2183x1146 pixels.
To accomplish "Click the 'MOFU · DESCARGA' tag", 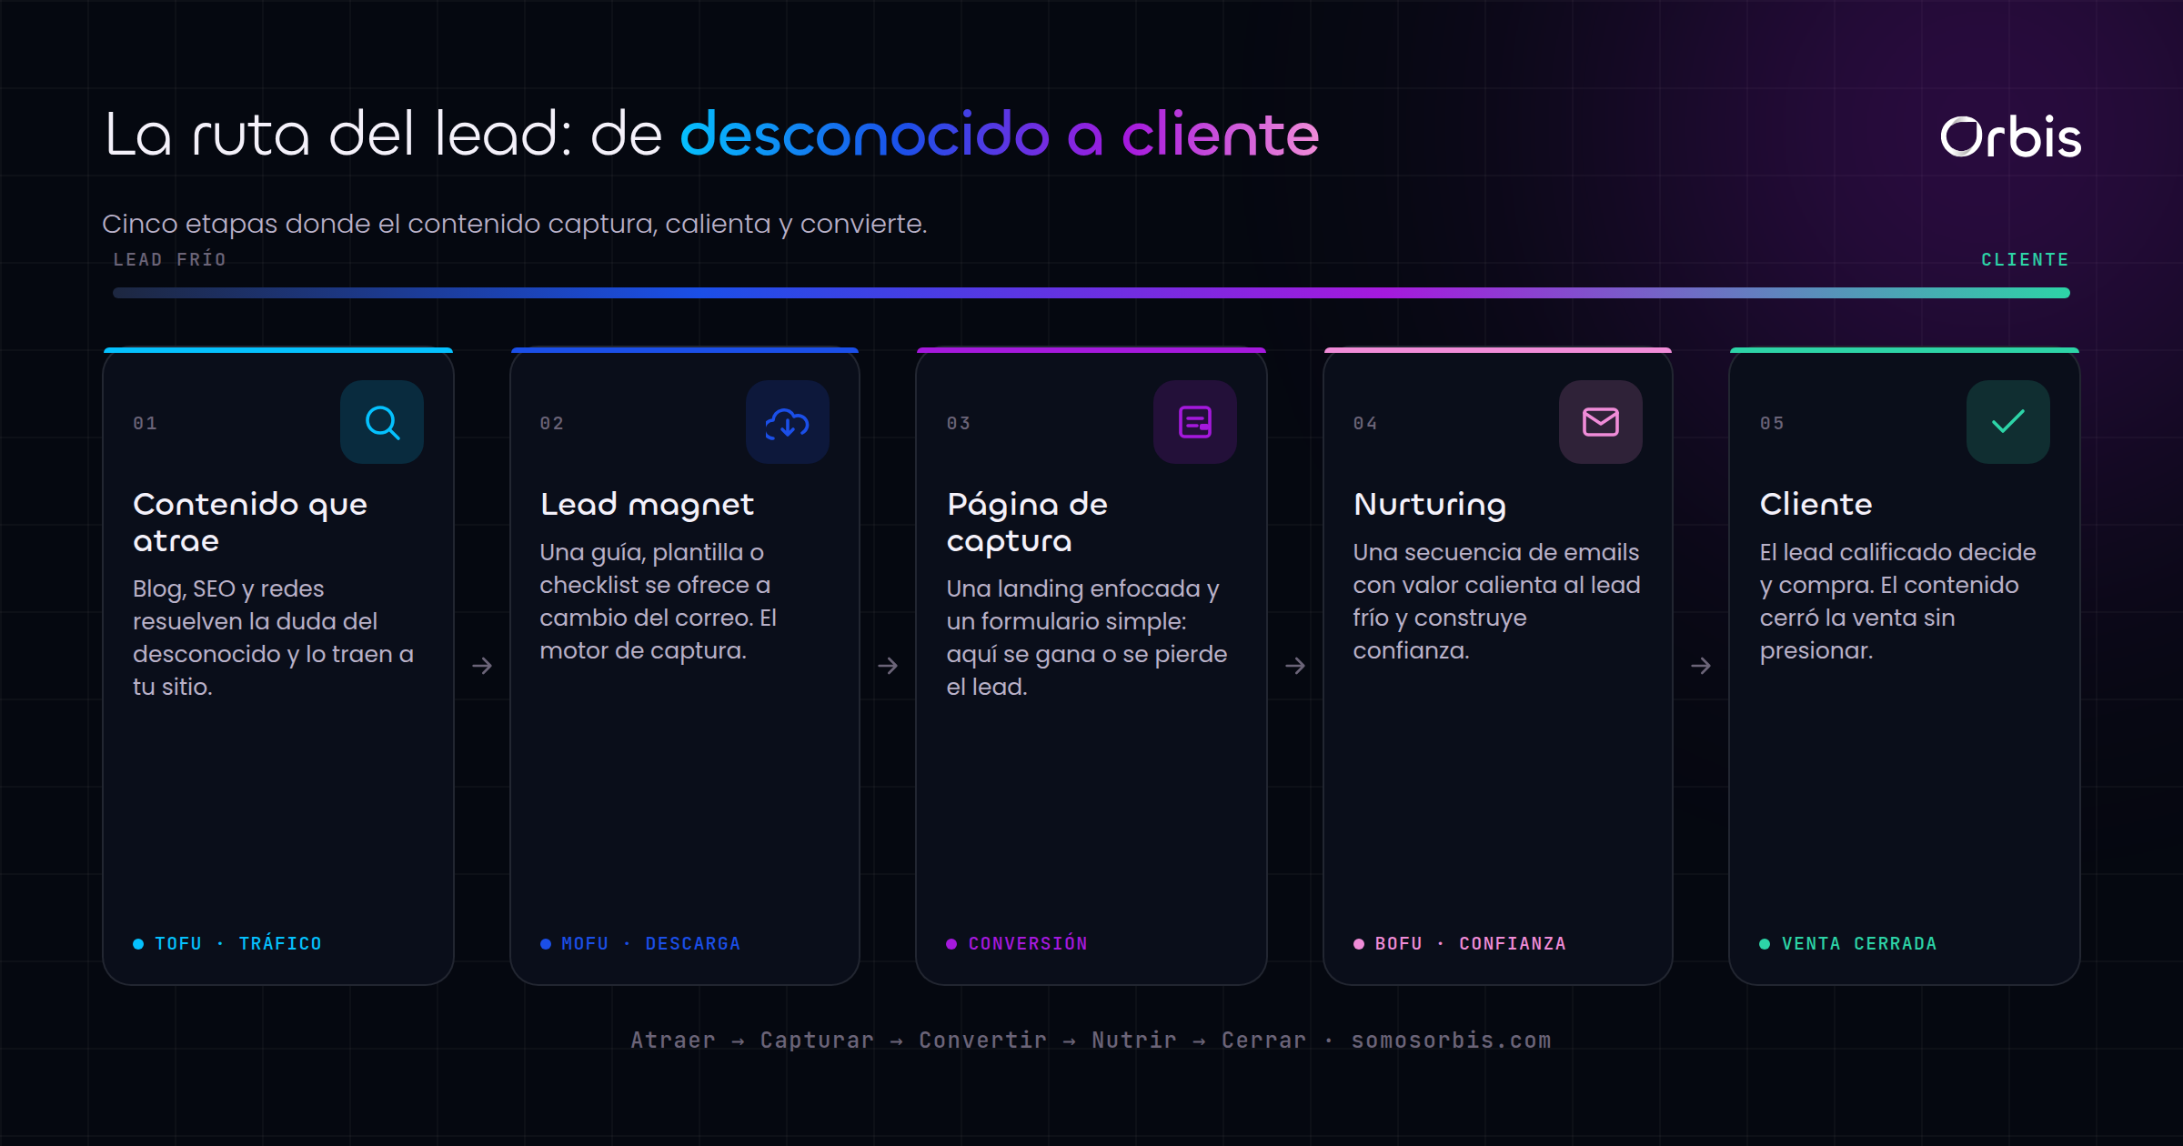I will pos(651,944).
